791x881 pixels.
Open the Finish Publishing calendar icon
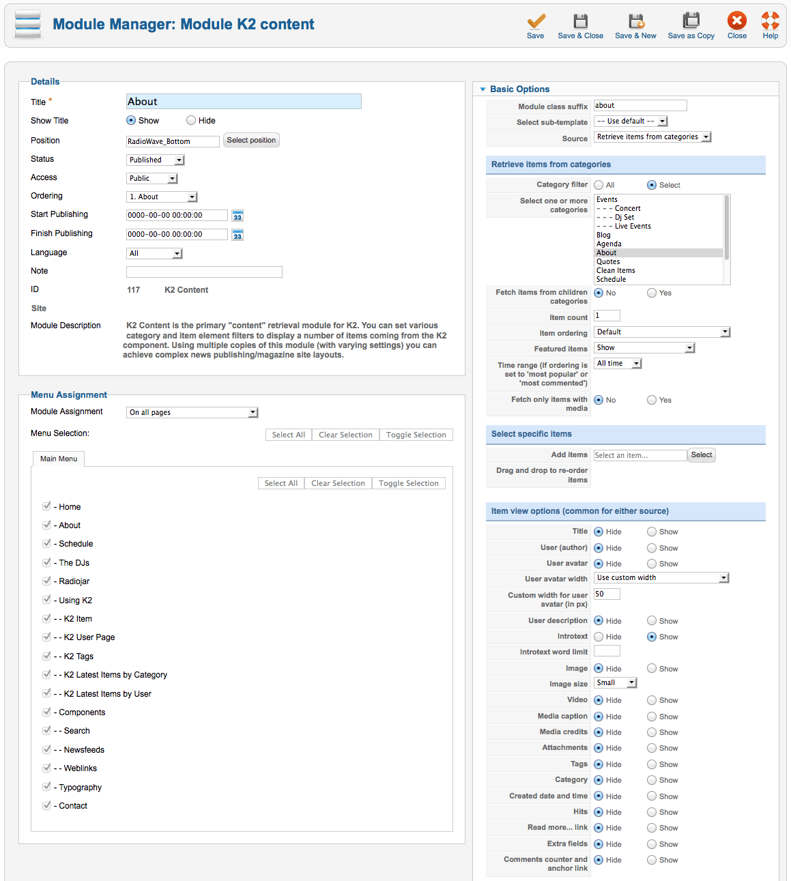(x=238, y=235)
